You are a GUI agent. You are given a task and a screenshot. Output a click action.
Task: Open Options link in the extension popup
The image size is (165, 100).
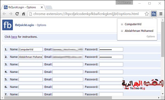point(151,37)
